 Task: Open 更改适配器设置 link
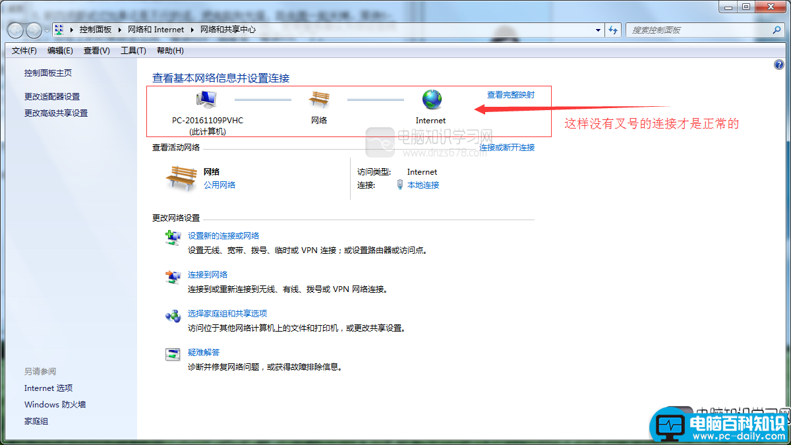(x=52, y=96)
